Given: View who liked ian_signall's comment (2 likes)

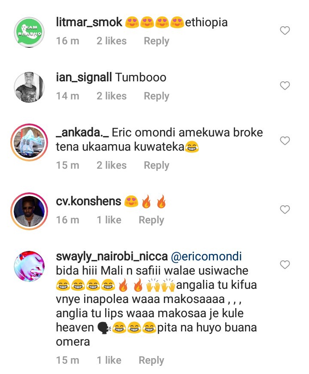Looking at the screenshot, I should [112, 96].
